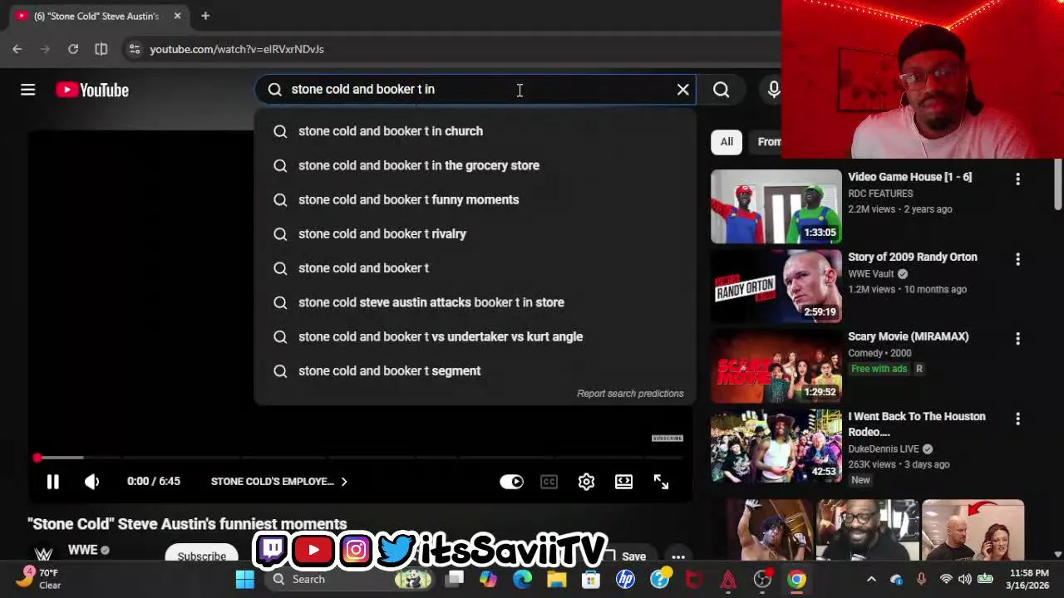Viewport: 1064px width, 598px height.
Task: Pick suggestion stone cold and booker t
Action: [x=474, y=268]
